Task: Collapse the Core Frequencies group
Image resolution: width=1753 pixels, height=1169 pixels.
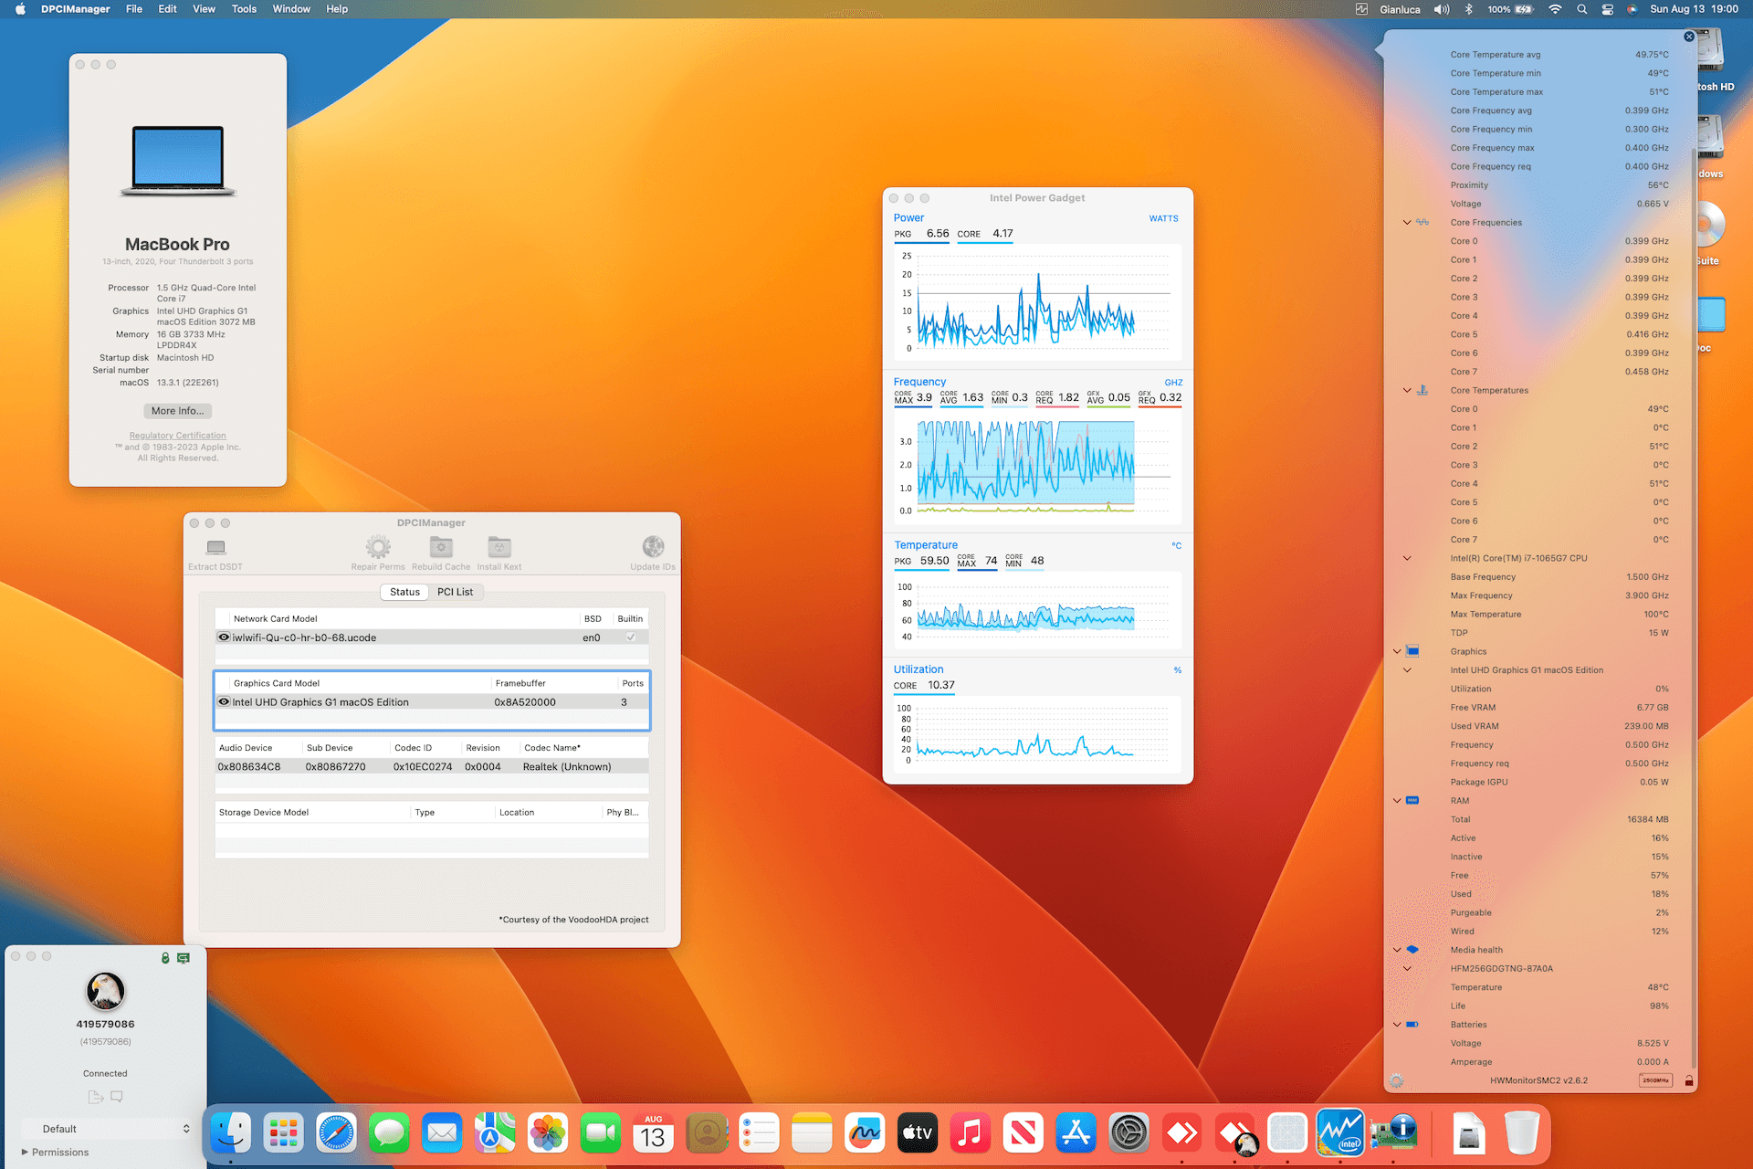Action: pyautogui.click(x=1407, y=223)
